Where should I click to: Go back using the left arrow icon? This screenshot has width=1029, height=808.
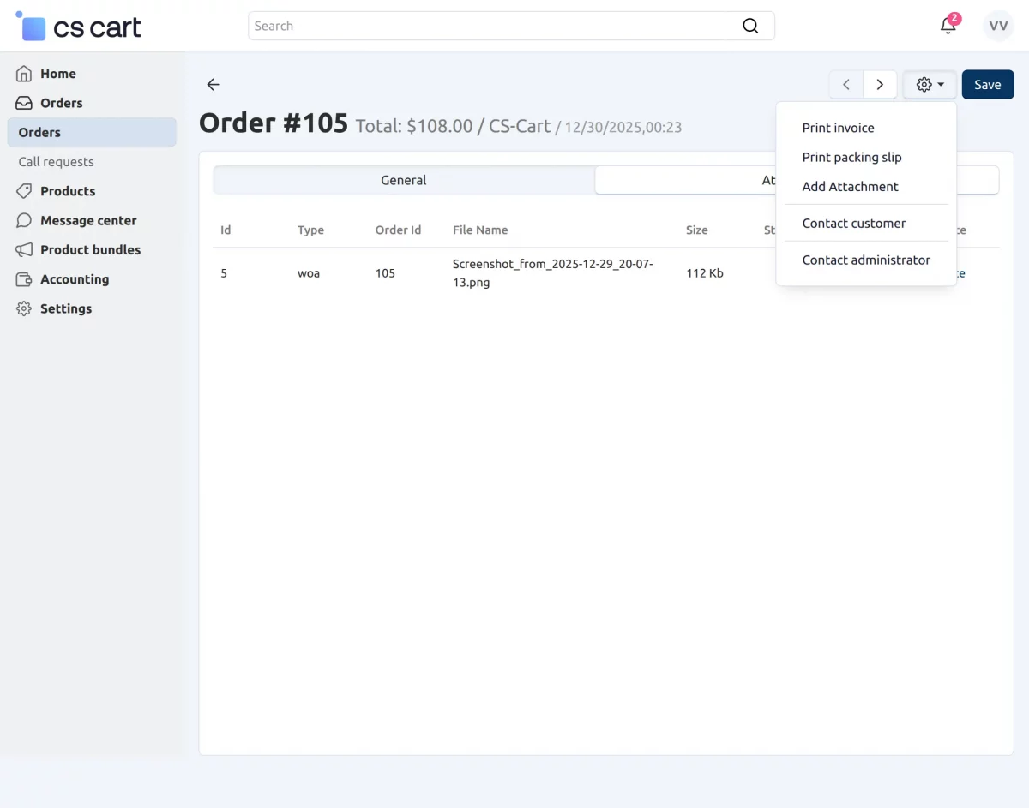[214, 84]
